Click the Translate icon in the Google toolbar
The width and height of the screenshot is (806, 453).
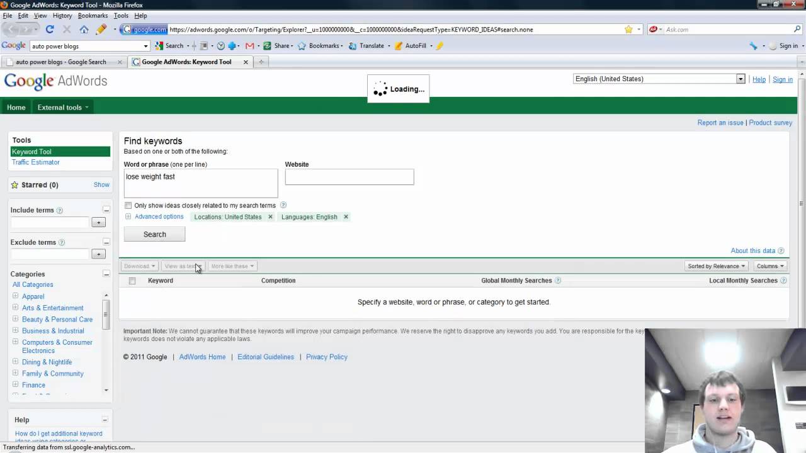pos(353,46)
